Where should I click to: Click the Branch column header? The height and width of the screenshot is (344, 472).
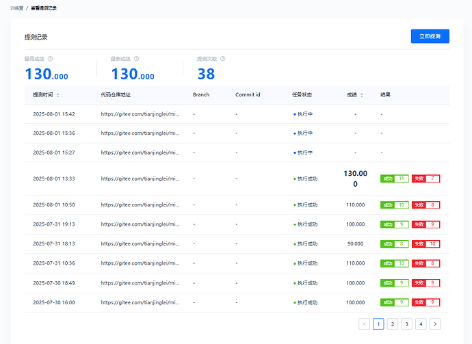[x=201, y=95]
